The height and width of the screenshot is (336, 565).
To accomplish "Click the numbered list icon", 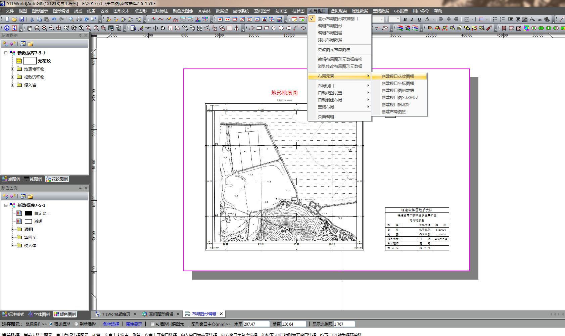I will click(x=502, y=19).
